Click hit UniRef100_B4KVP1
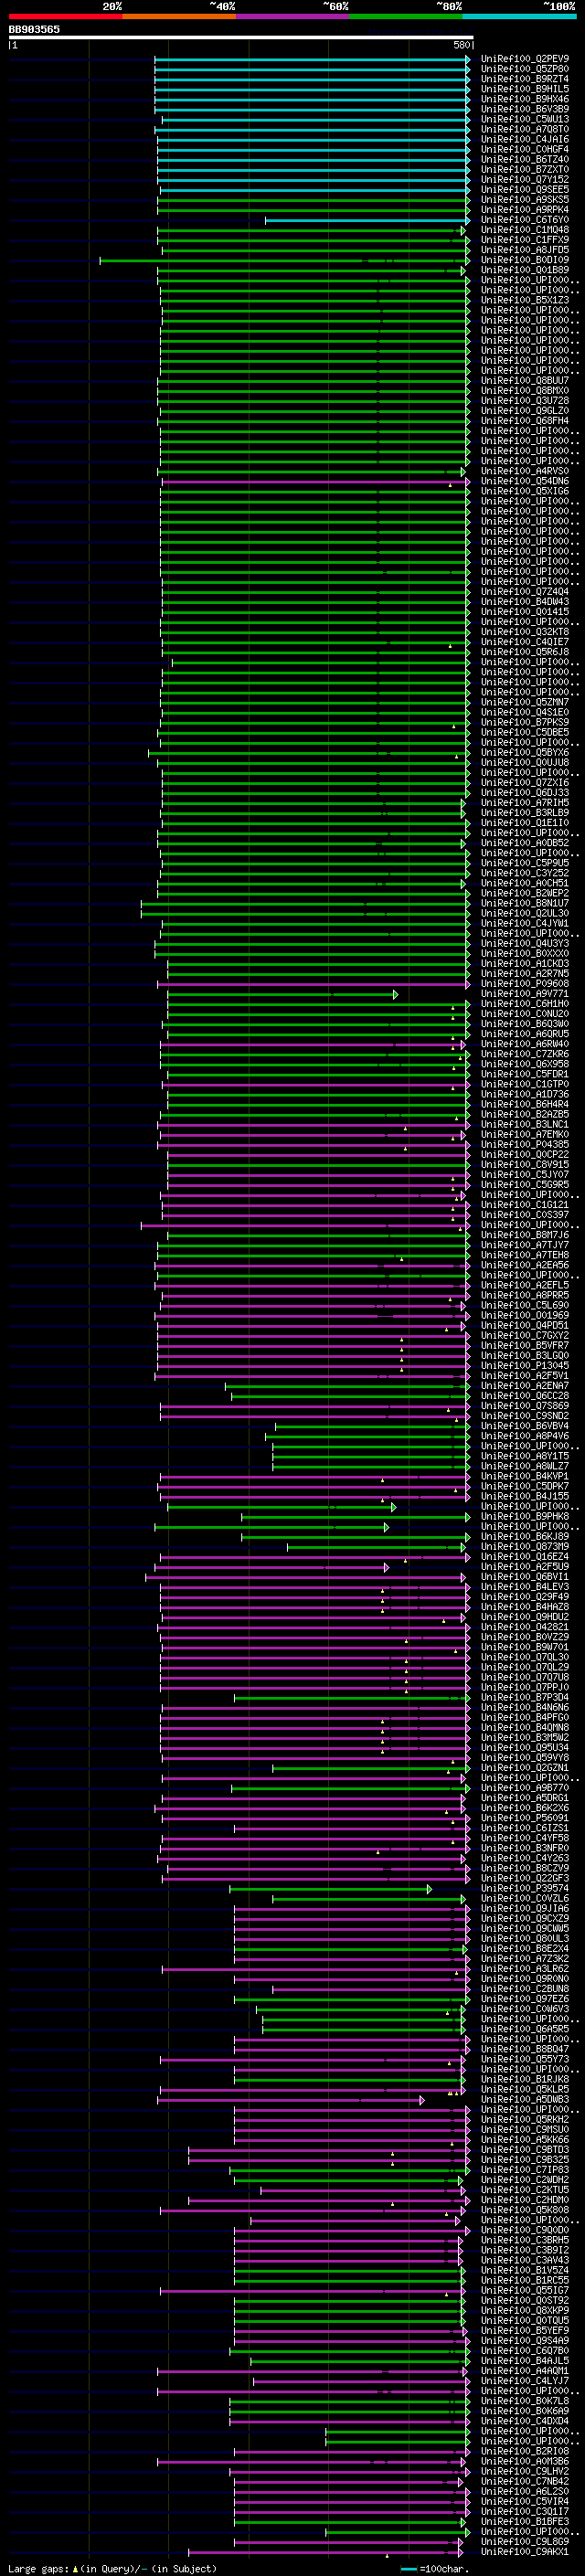The width and height of the screenshot is (585, 2576). coord(525,1476)
